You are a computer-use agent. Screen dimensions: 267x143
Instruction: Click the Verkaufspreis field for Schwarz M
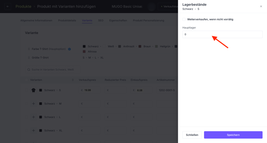pyautogui.click(x=89, y=103)
